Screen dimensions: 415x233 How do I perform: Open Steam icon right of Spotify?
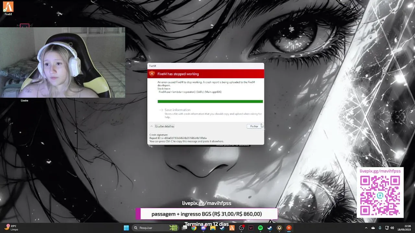click(x=270, y=228)
